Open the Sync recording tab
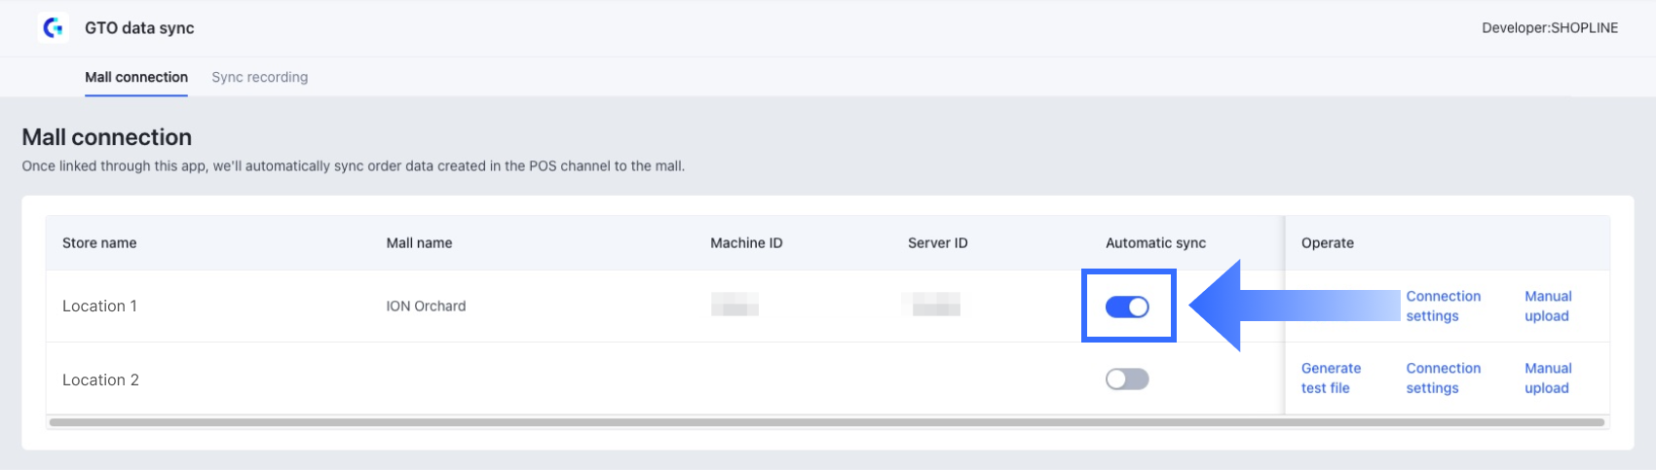The image size is (1656, 470). point(259,77)
